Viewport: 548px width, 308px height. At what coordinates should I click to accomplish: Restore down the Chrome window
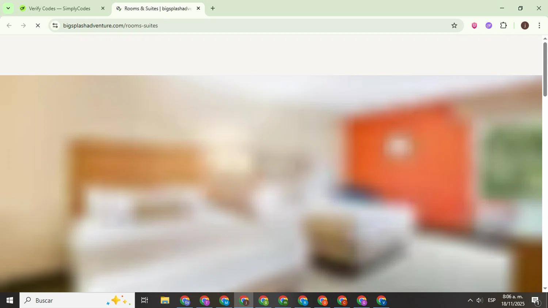point(520,8)
